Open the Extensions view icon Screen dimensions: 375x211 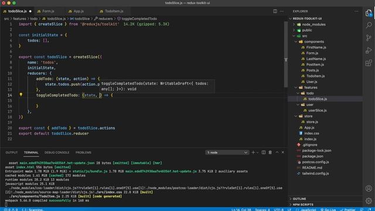pos(369,63)
